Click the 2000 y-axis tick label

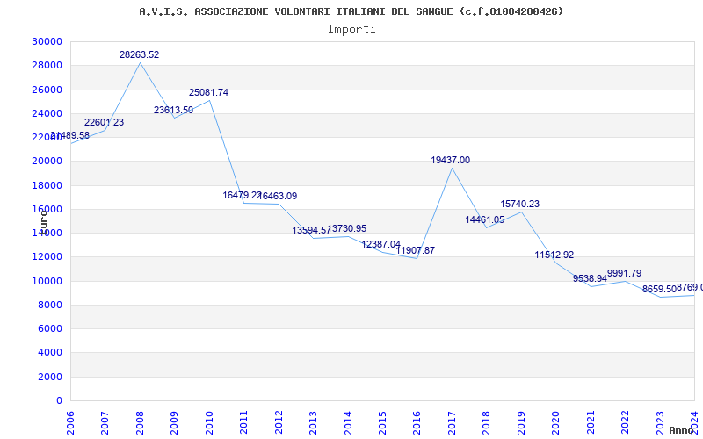click(x=50, y=377)
